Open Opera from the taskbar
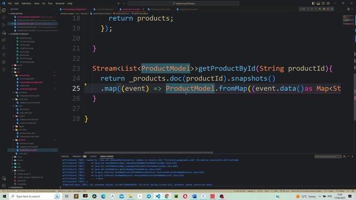Viewport: 356px width, 200px height. click(x=185, y=196)
